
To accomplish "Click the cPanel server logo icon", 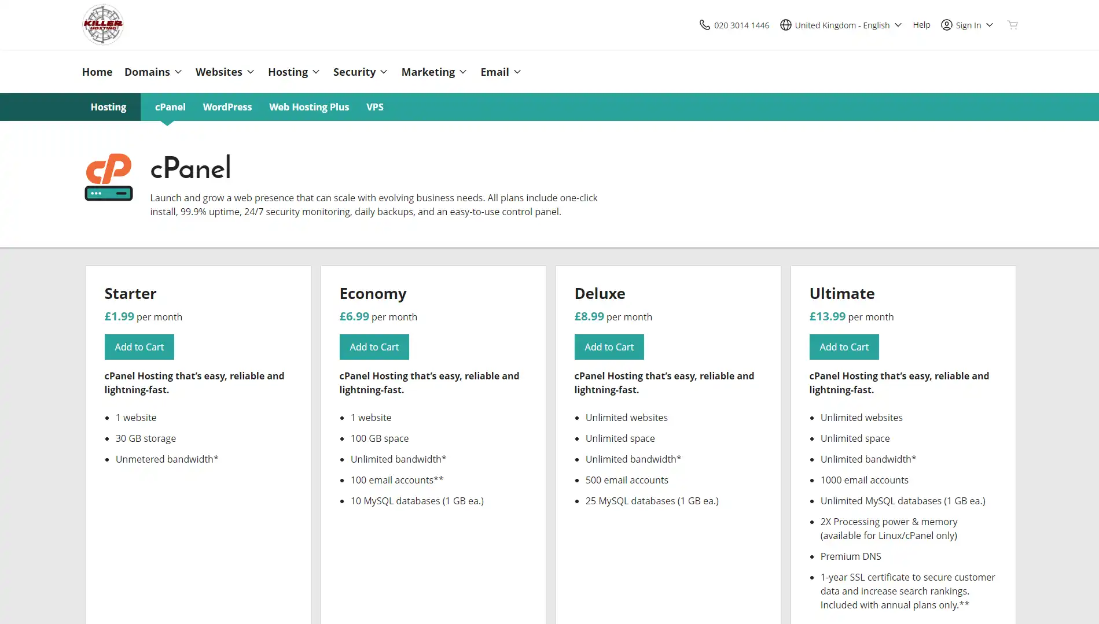I will click(109, 177).
